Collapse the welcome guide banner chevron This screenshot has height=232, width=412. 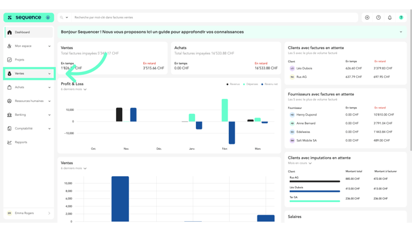pos(401,32)
